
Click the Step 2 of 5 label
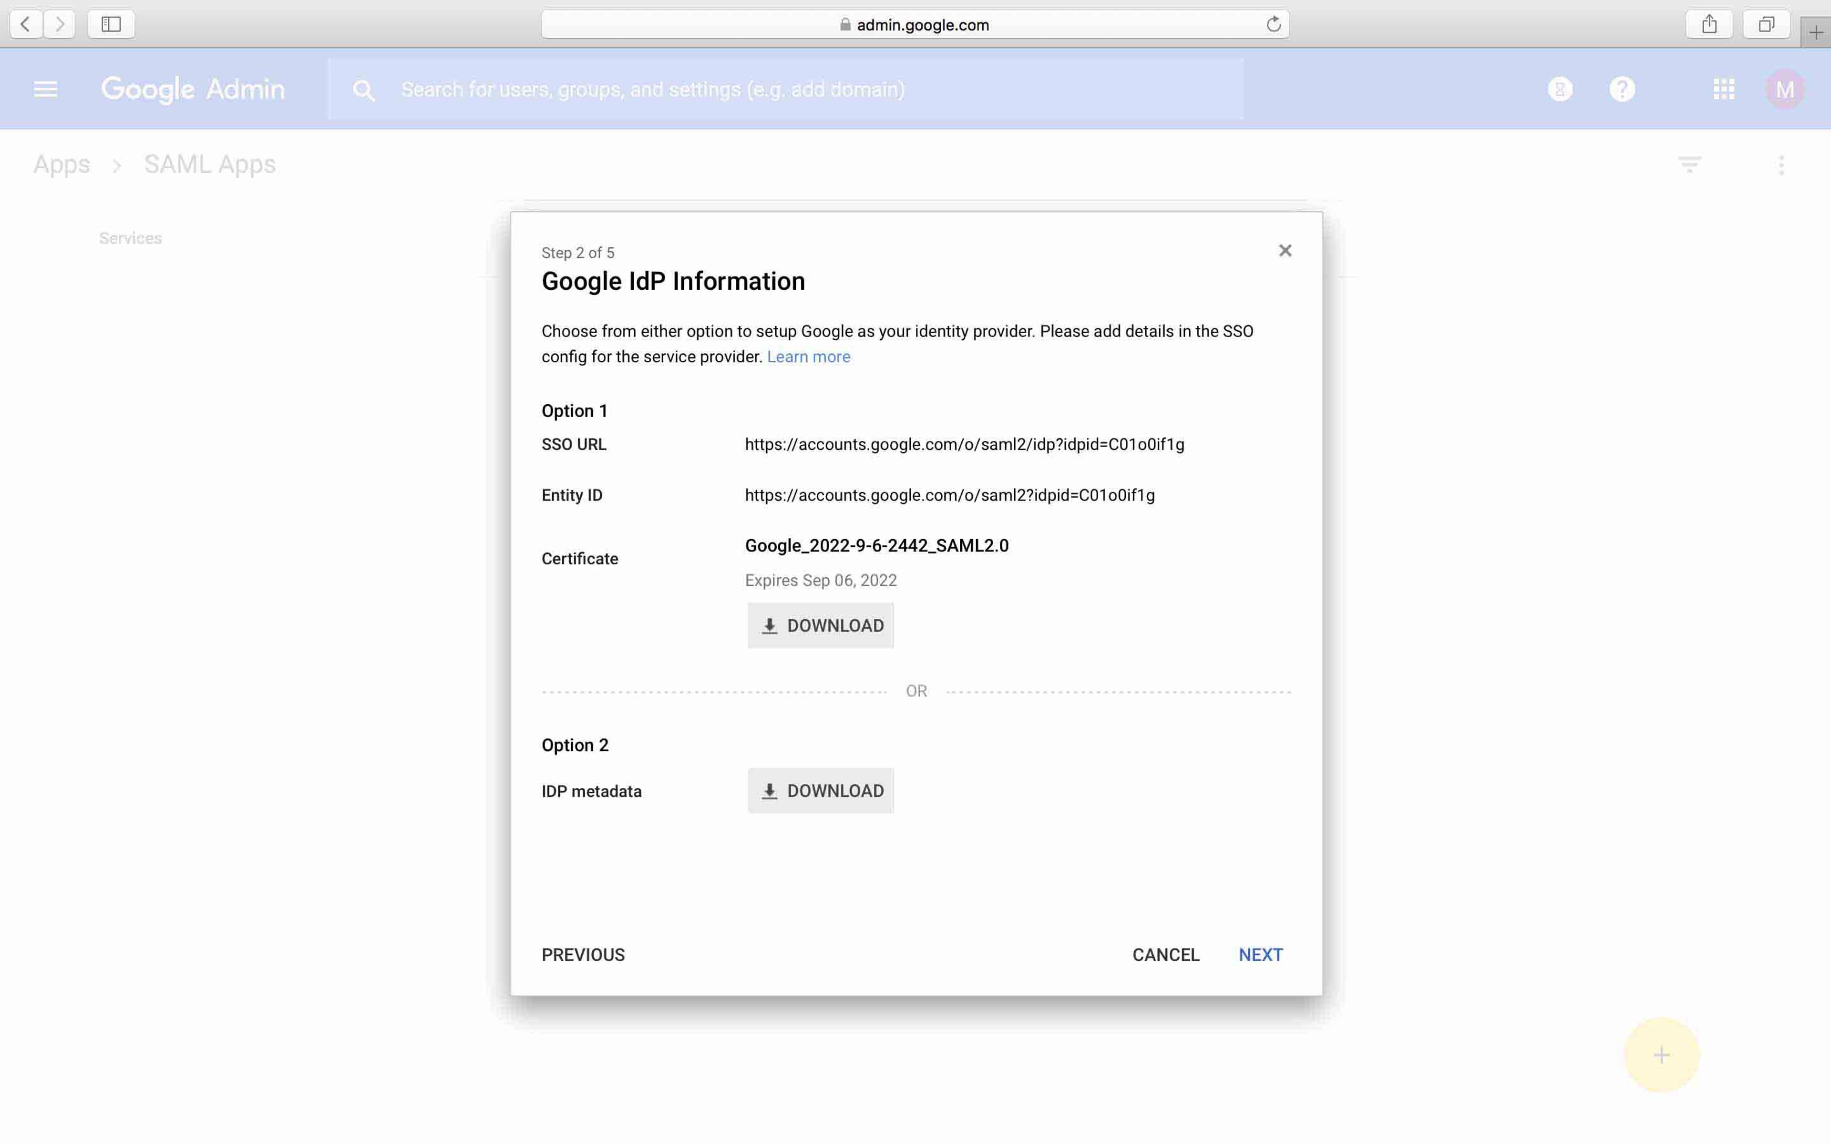pos(578,253)
